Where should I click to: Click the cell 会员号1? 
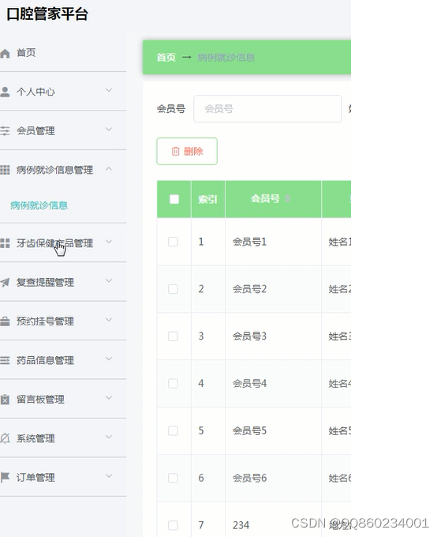249,242
